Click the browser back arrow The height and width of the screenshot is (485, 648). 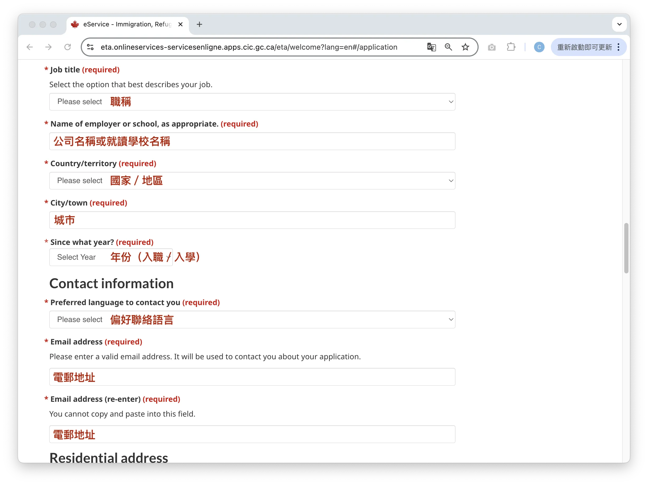30,47
